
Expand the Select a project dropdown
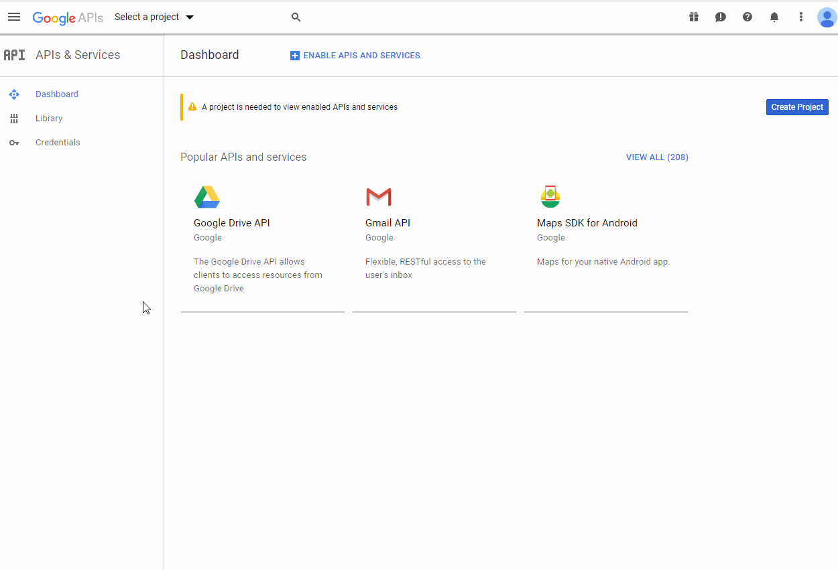coord(154,17)
